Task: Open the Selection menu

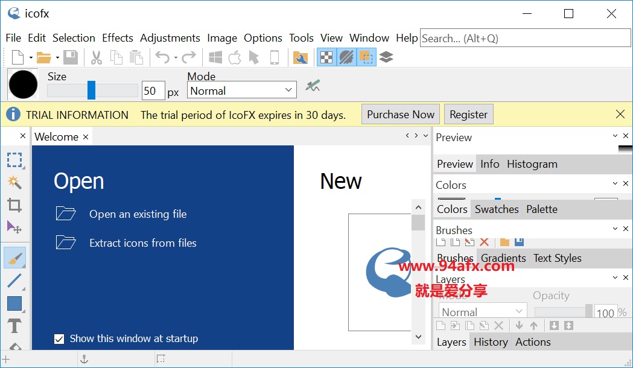Action: pos(74,38)
